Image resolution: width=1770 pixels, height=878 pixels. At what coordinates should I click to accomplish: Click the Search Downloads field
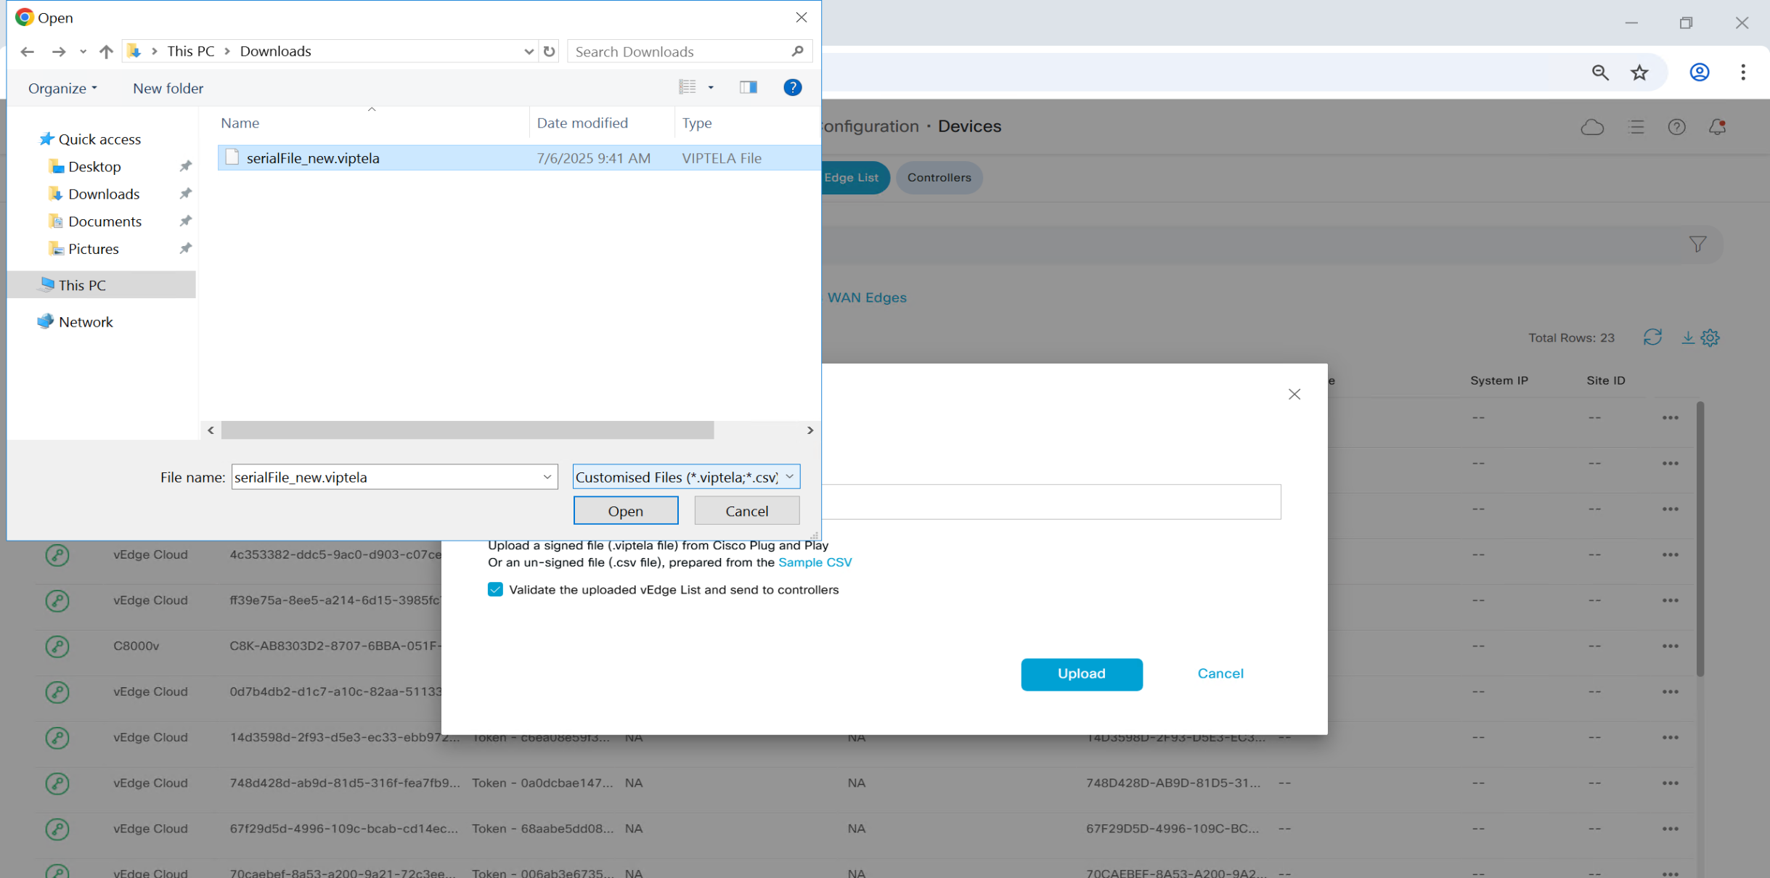[x=679, y=52]
